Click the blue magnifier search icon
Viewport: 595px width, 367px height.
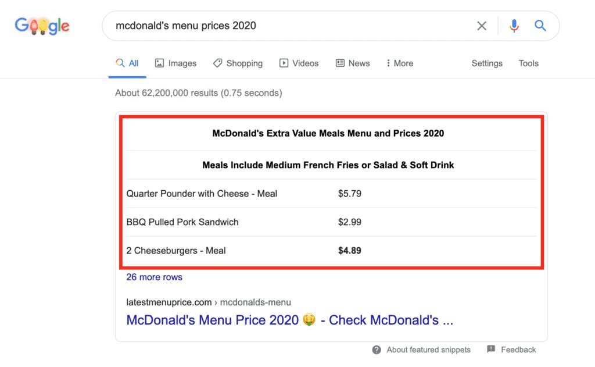540,26
